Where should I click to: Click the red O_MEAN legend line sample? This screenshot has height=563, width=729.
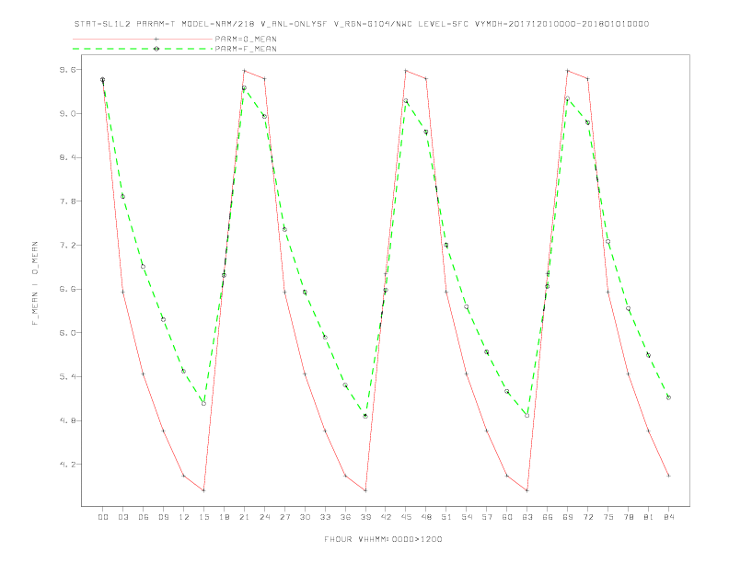point(143,39)
